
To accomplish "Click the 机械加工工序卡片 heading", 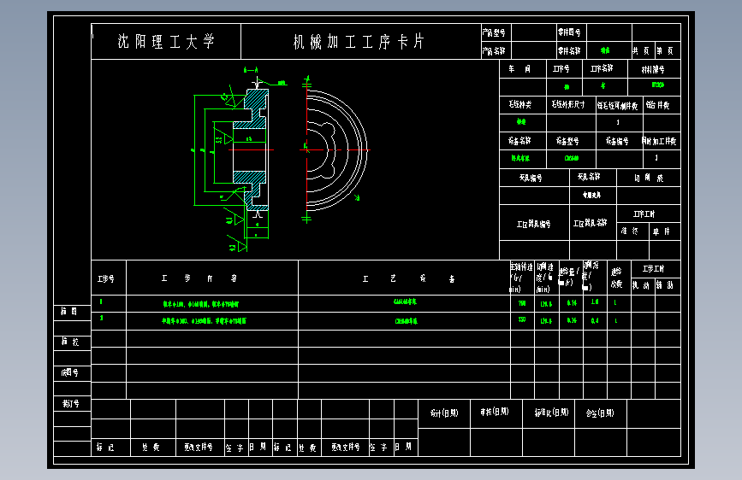I will click(359, 42).
